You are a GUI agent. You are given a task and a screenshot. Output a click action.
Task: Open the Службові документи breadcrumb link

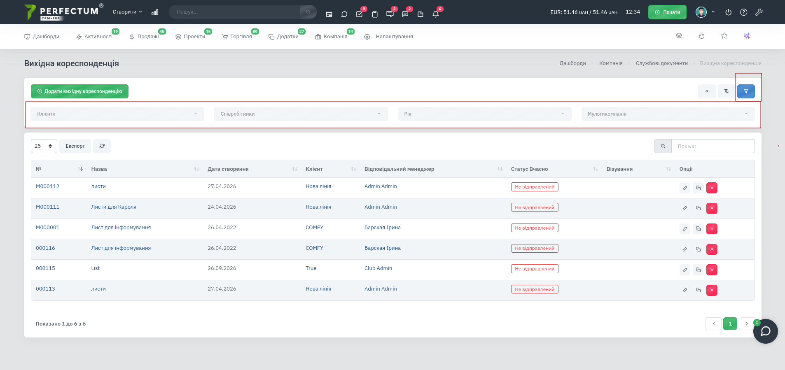[x=661, y=63]
